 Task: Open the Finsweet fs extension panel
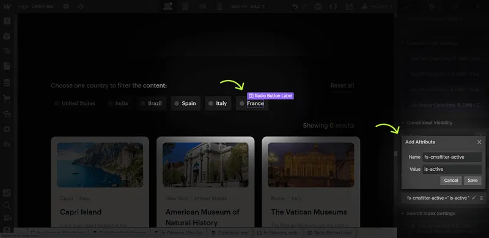point(7,144)
